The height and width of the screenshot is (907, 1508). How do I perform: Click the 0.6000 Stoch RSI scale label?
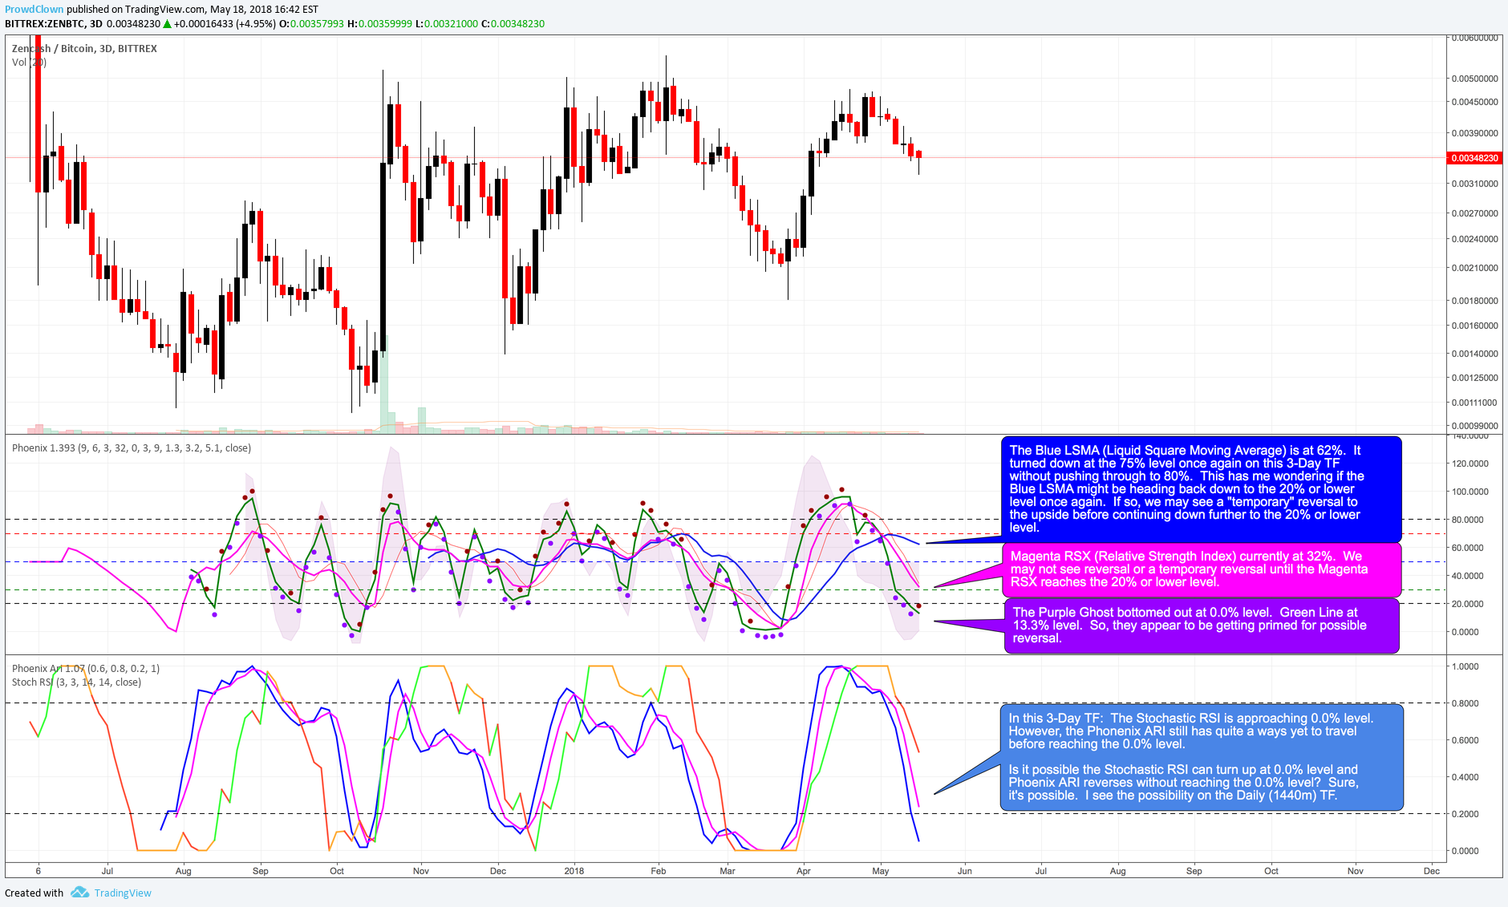(x=1465, y=740)
